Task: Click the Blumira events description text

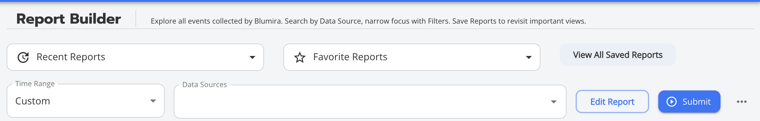Action: pyautogui.click(x=368, y=21)
